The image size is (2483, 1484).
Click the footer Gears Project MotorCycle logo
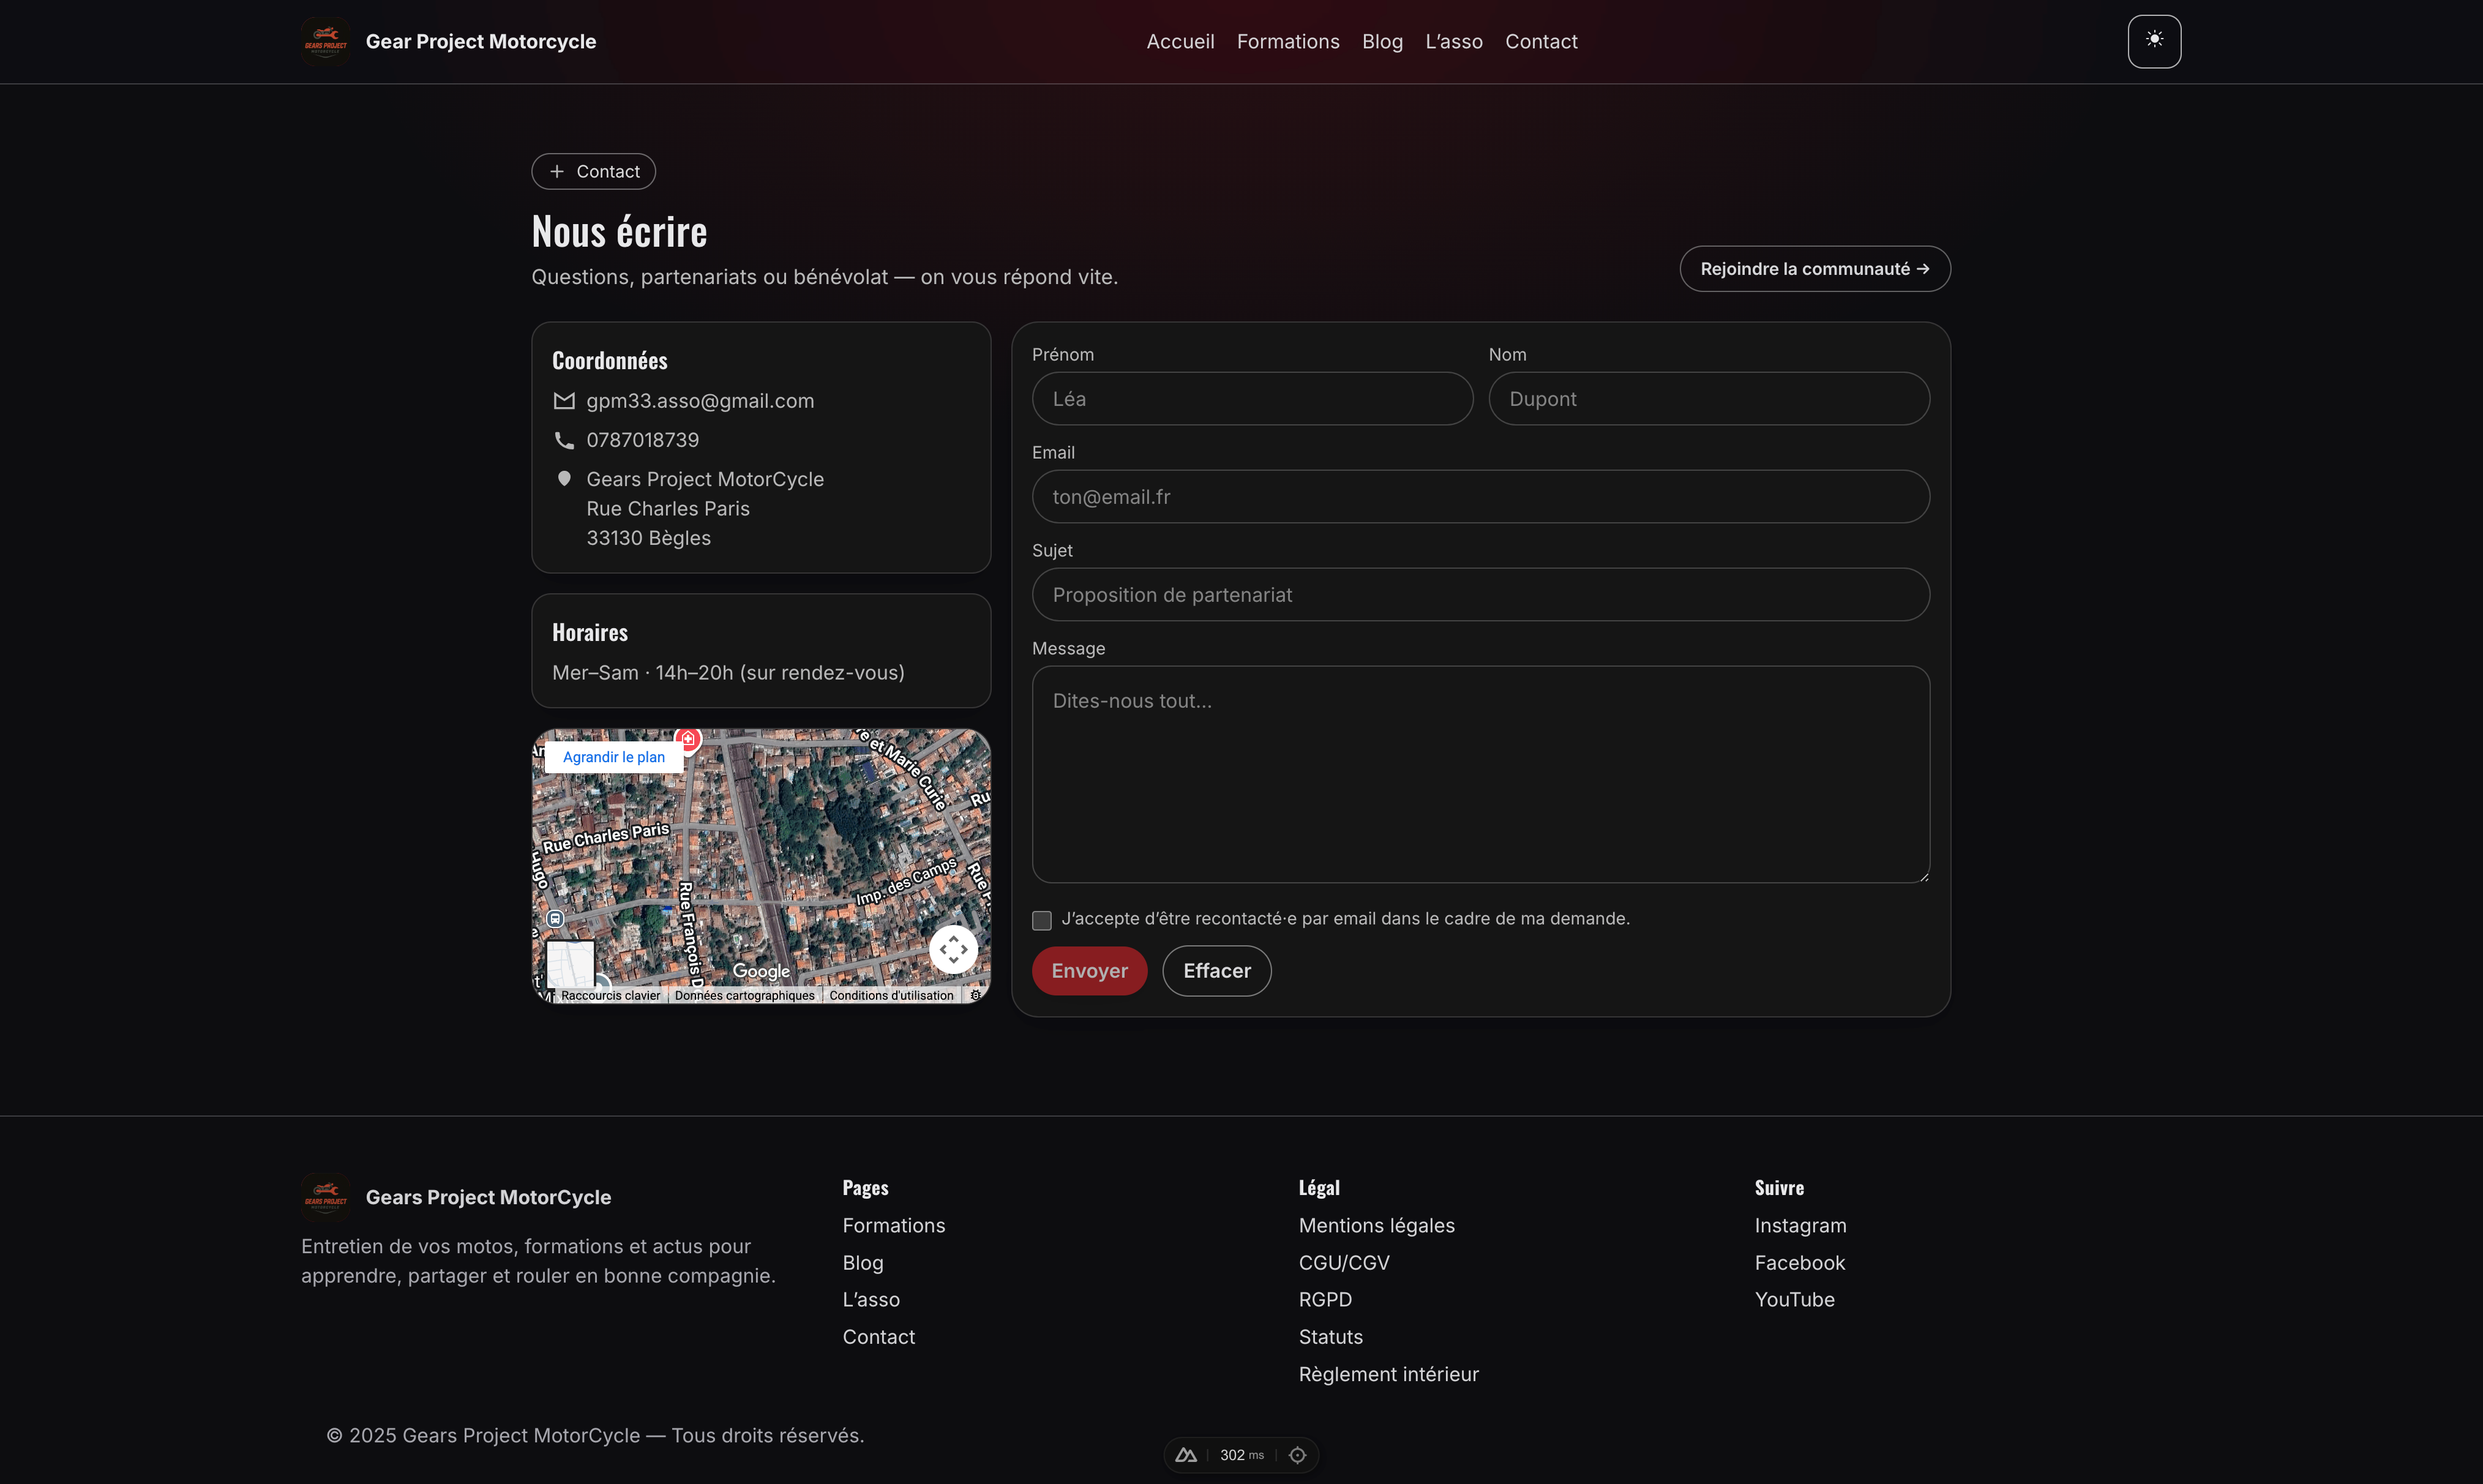pos(325,1197)
